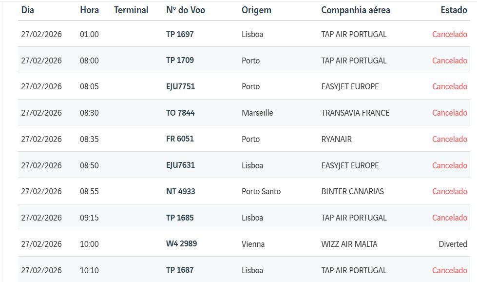The width and height of the screenshot is (477, 282).
Task: Click the Nº do Voo column header
Action: pos(186,10)
